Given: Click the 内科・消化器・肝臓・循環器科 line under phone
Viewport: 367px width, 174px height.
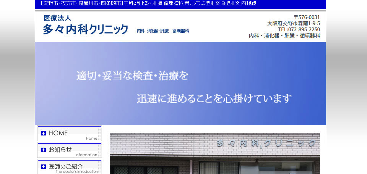Looking at the screenshot, I should pos(284,36).
